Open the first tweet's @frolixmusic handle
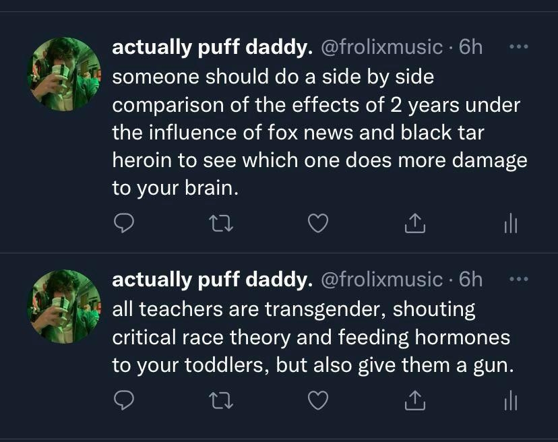The width and height of the screenshot is (558, 442). 381,48
